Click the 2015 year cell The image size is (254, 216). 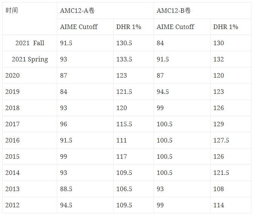pyautogui.click(x=30, y=156)
